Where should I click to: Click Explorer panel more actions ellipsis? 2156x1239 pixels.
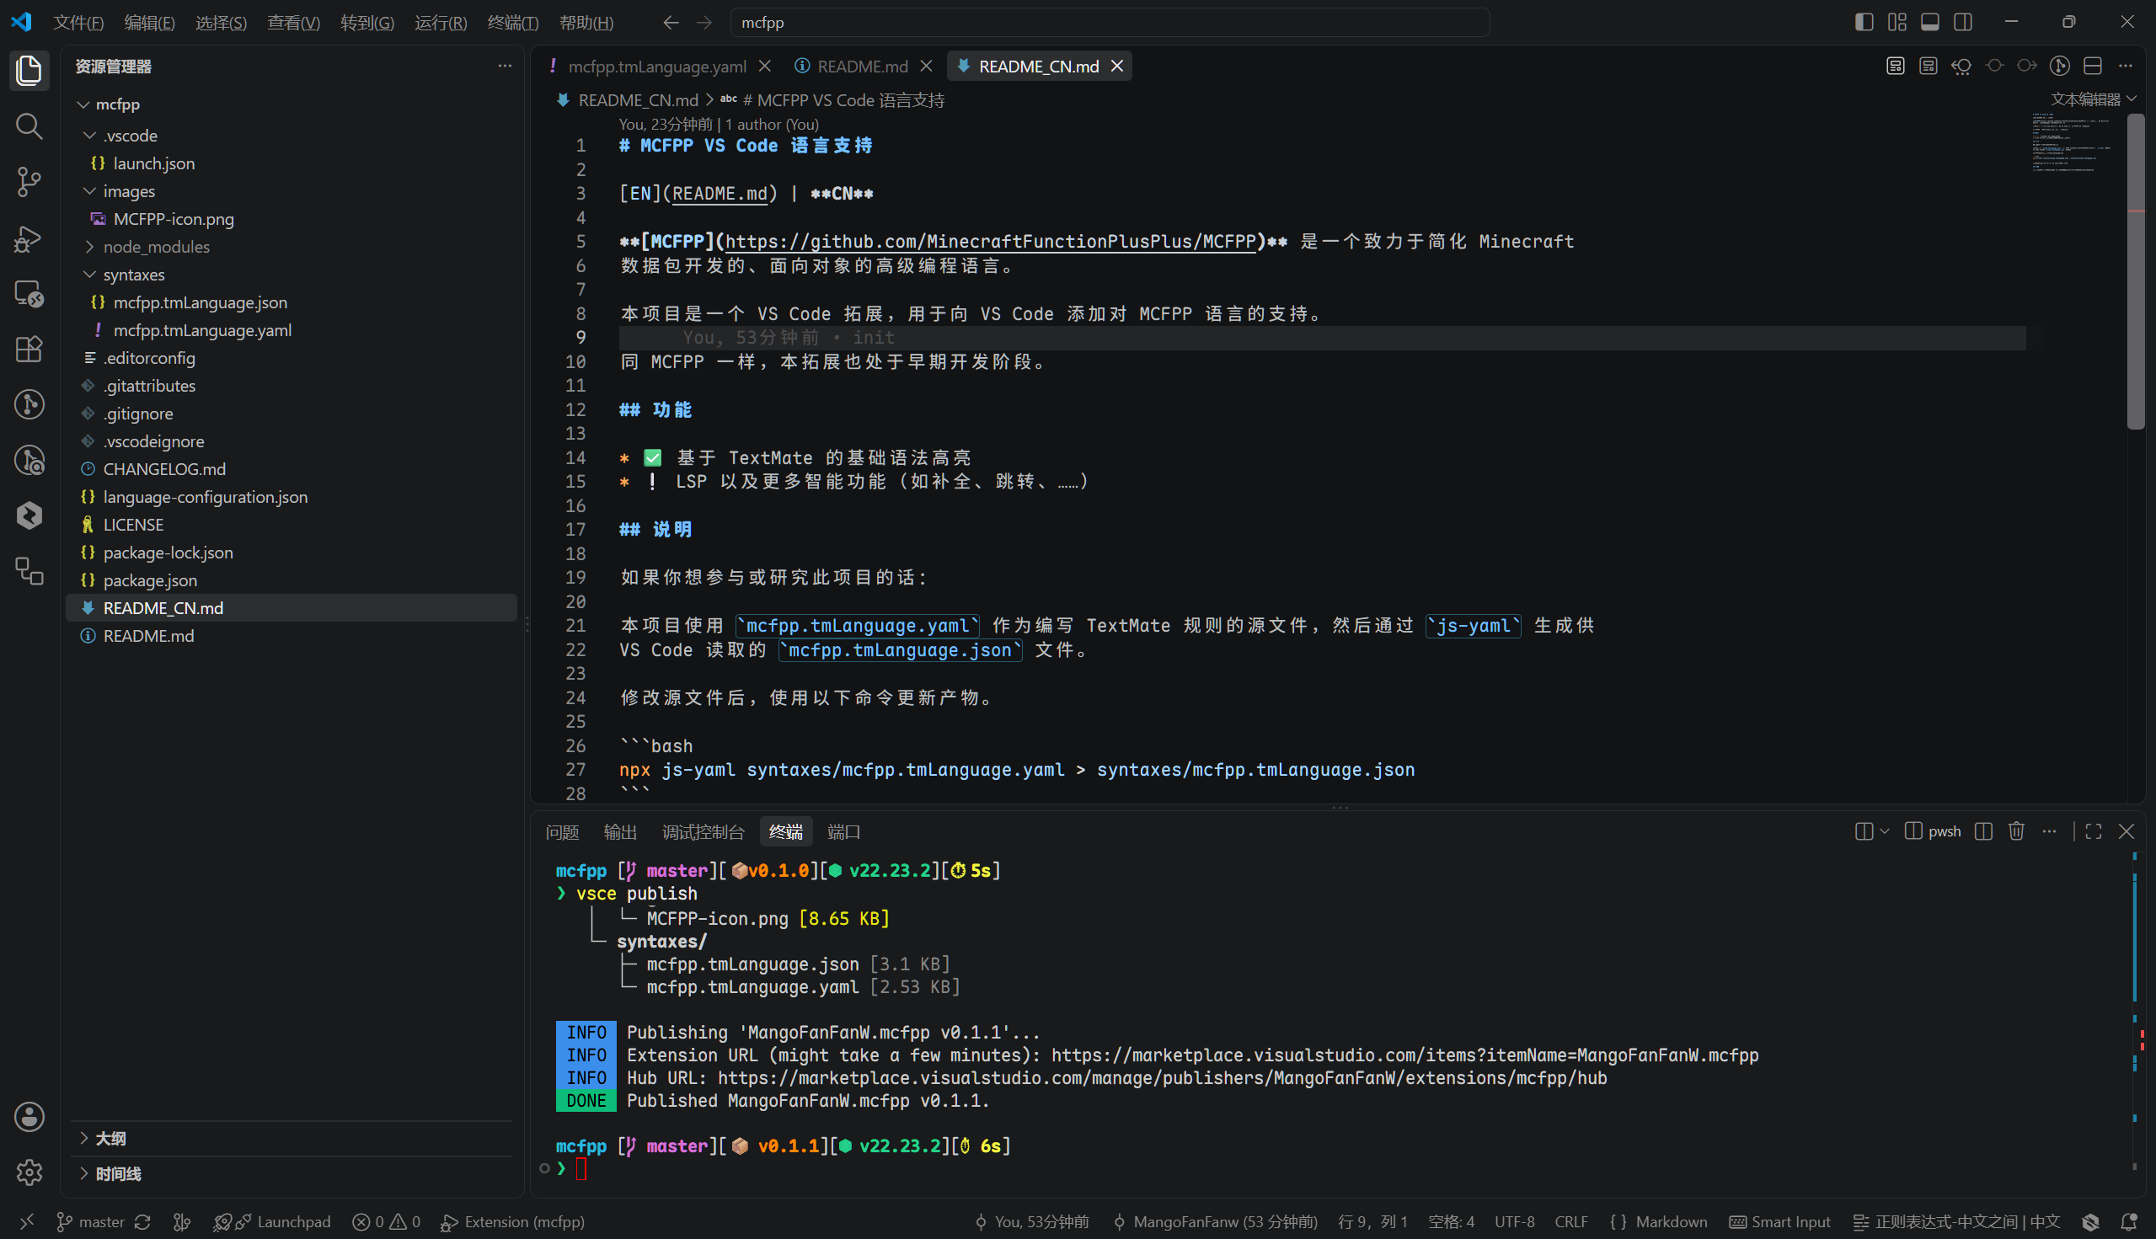coord(505,66)
